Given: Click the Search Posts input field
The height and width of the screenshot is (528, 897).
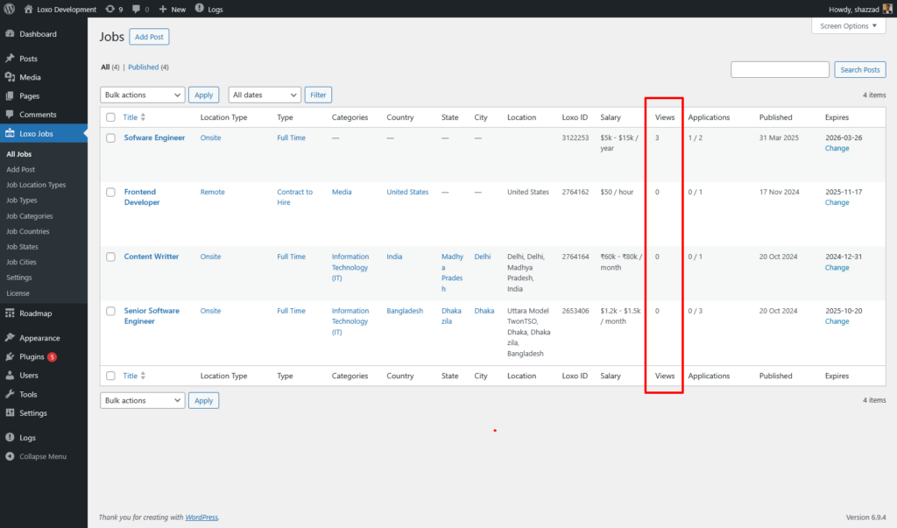Looking at the screenshot, I should point(780,70).
